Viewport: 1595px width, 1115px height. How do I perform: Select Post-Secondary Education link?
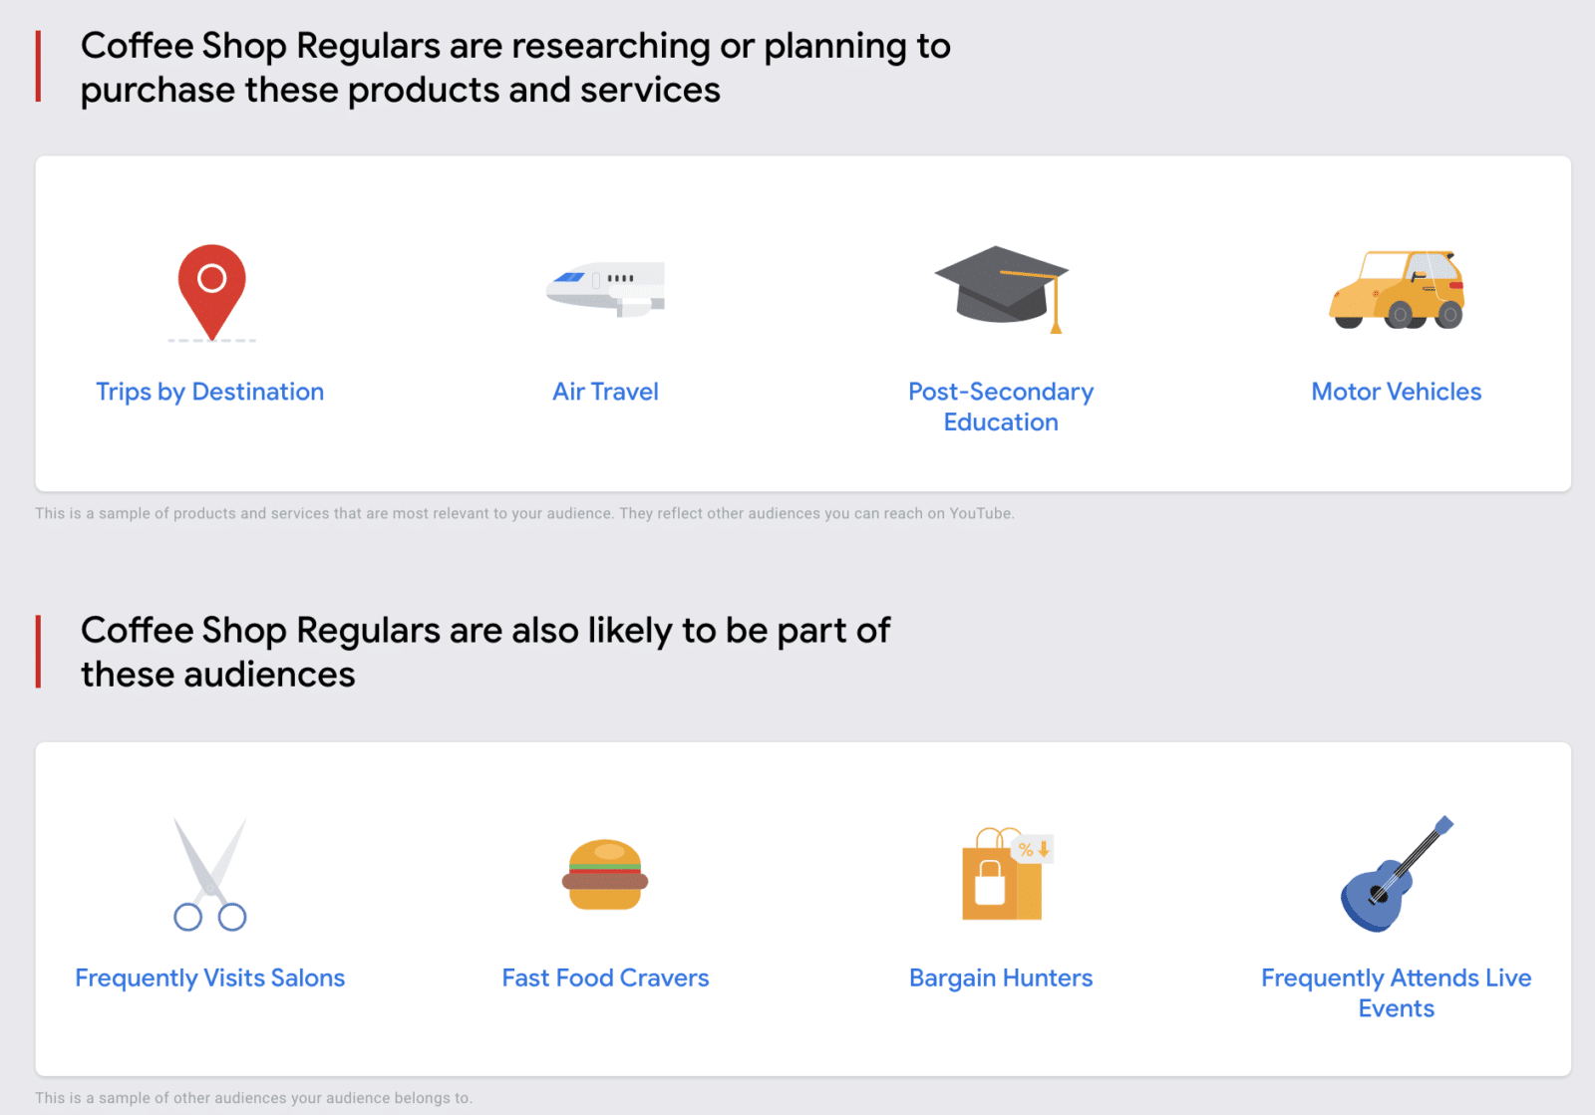click(x=1001, y=407)
